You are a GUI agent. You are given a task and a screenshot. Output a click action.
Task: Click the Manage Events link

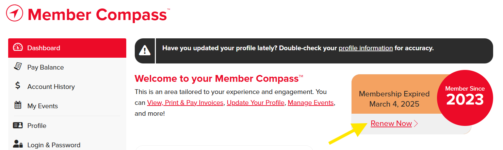(x=311, y=102)
